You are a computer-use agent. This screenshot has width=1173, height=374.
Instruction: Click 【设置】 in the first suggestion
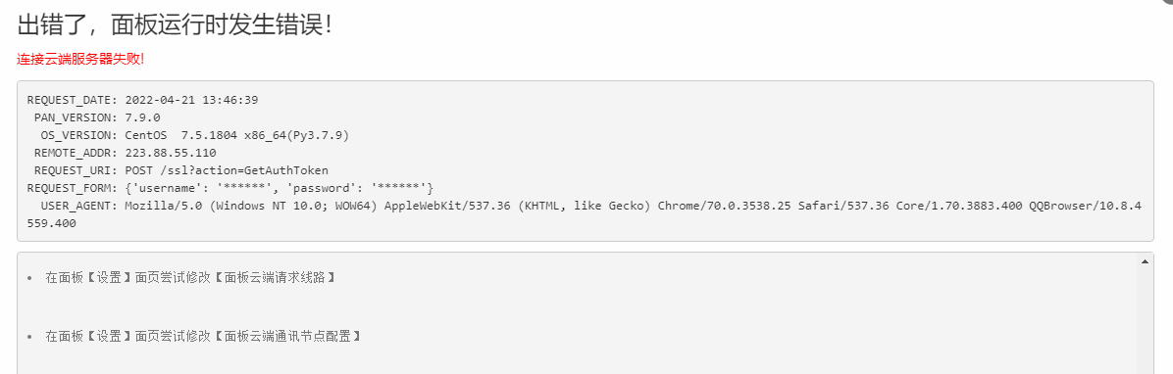[x=107, y=277]
